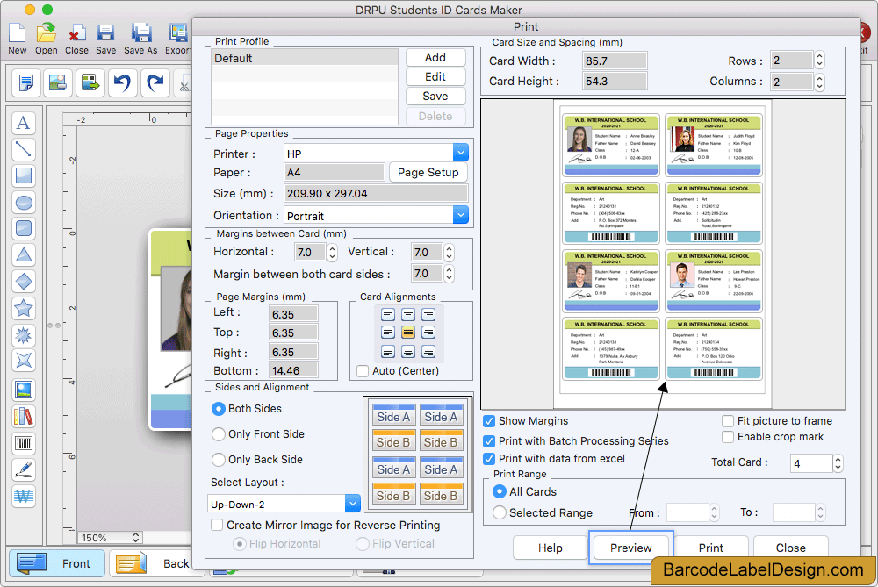This screenshot has height=587, width=878.
Task: Click the Left page margin field
Action: coord(293,314)
